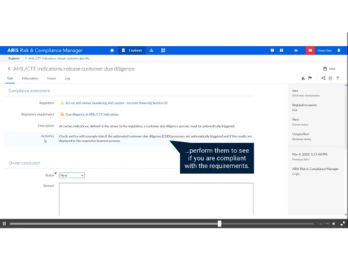Switch to the Information tab
This screenshot has height=261, width=348.
(30, 79)
